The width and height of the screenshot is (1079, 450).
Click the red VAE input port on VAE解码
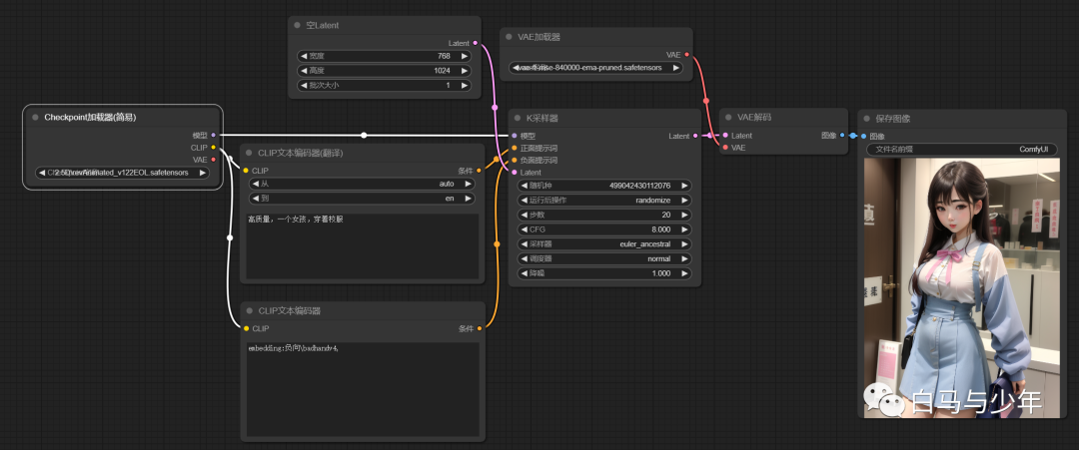click(725, 148)
